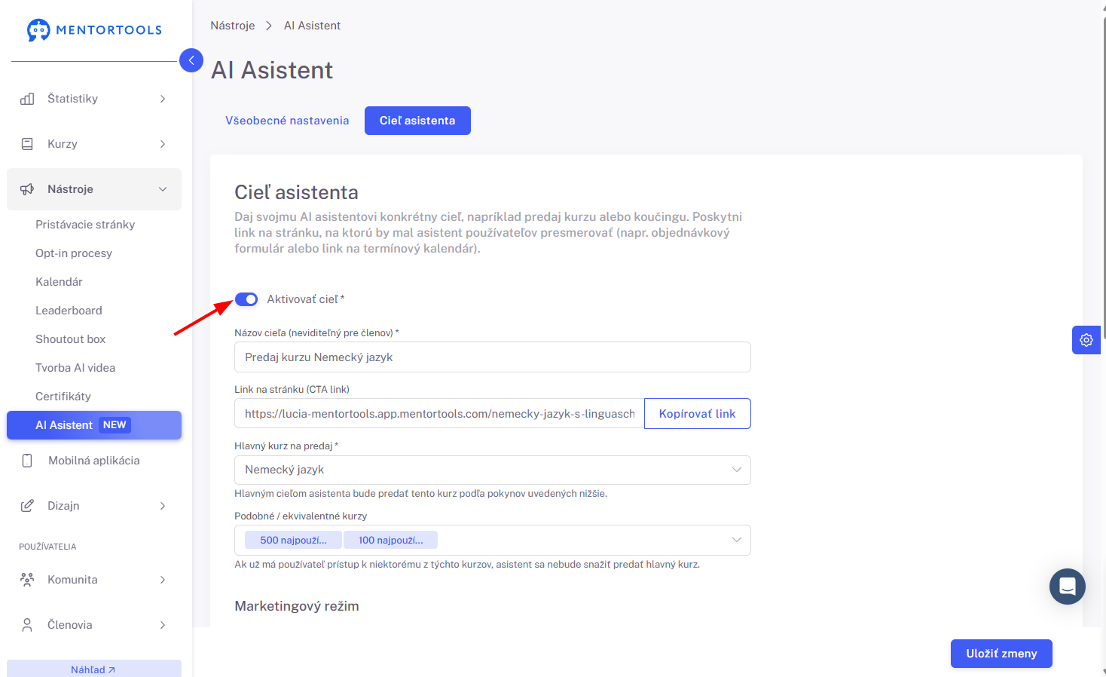
Task: Open settings gear on right edge
Action: (x=1086, y=340)
